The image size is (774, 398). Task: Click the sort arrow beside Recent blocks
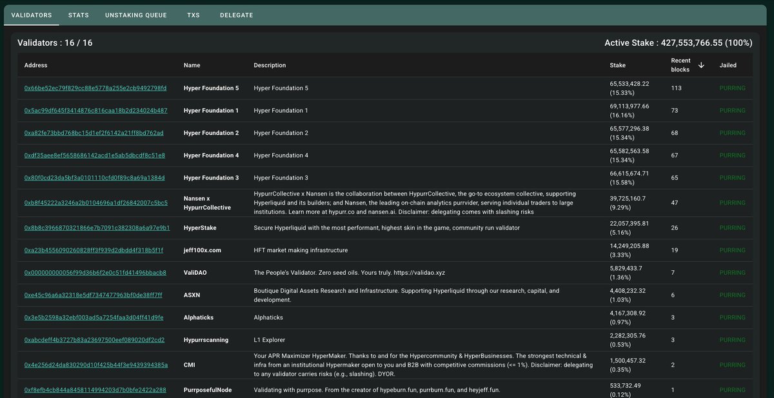click(x=701, y=65)
